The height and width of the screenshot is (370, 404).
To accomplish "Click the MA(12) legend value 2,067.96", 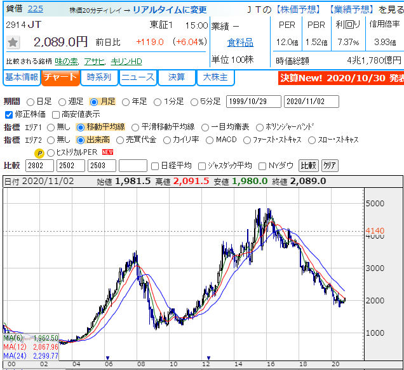I will click(x=46, y=347).
